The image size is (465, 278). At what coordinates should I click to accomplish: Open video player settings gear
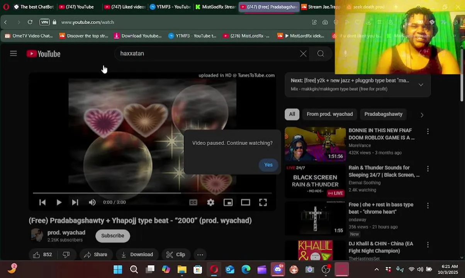click(x=210, y=202)
